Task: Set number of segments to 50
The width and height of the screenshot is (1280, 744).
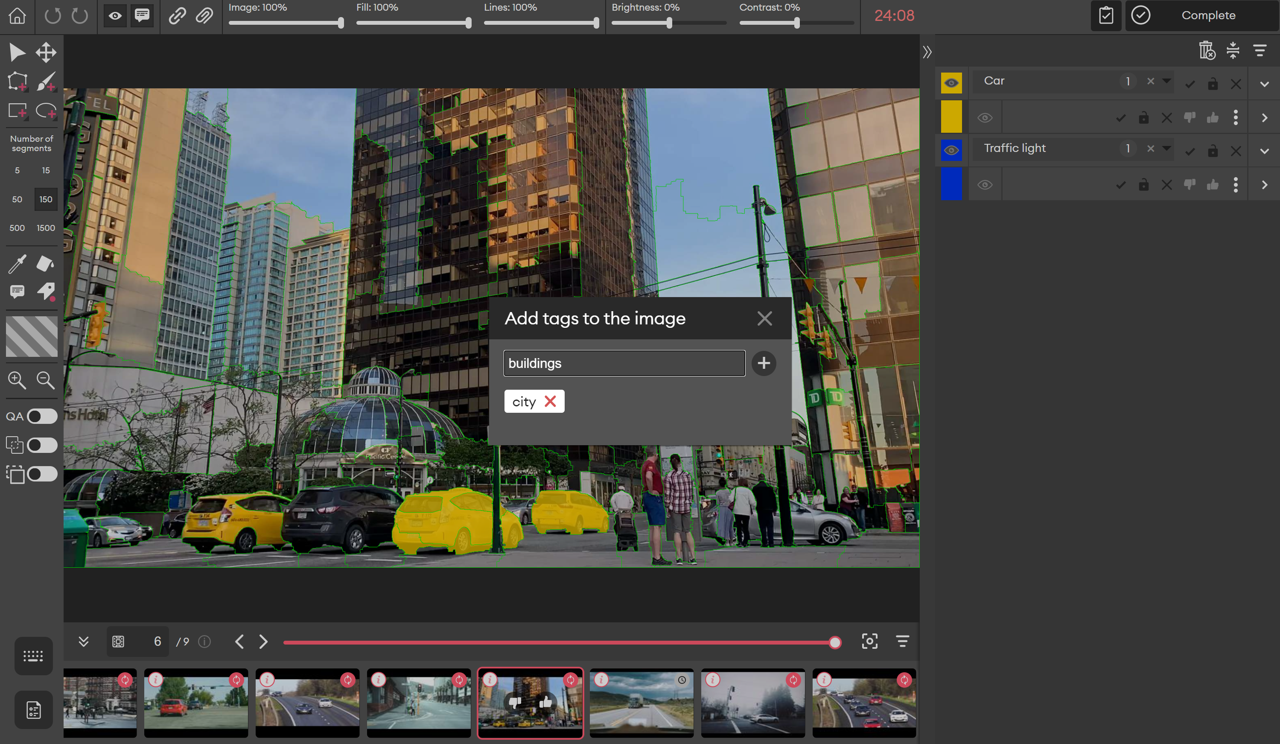Action: coord(17,200)
